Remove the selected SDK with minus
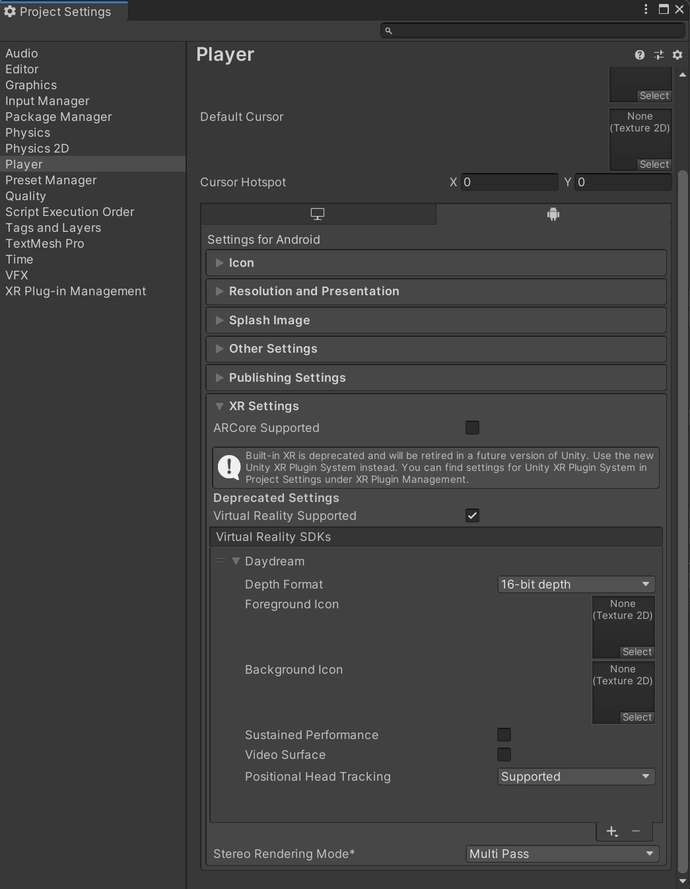This screenshot has width=690, height=889. 636,832
